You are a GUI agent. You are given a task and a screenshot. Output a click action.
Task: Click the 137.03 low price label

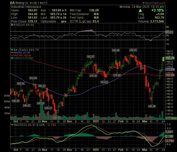click(x=57, y=117)
